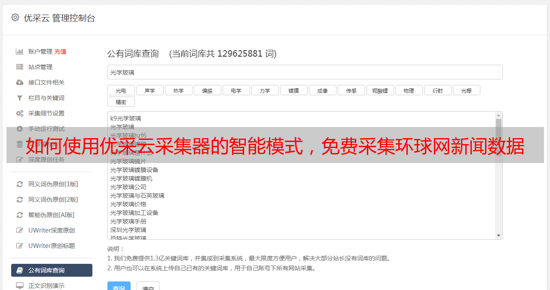Choose the 热学 tag button
Screen dimensions: 550x290
[x=179, y=91]
